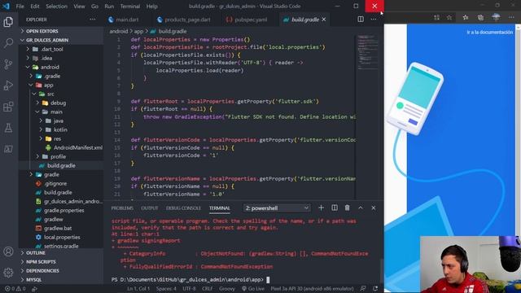Expand the OPEN EDITORS section
Image resolution: width=521 pixels, height=293 pixels.
[61, 31]
